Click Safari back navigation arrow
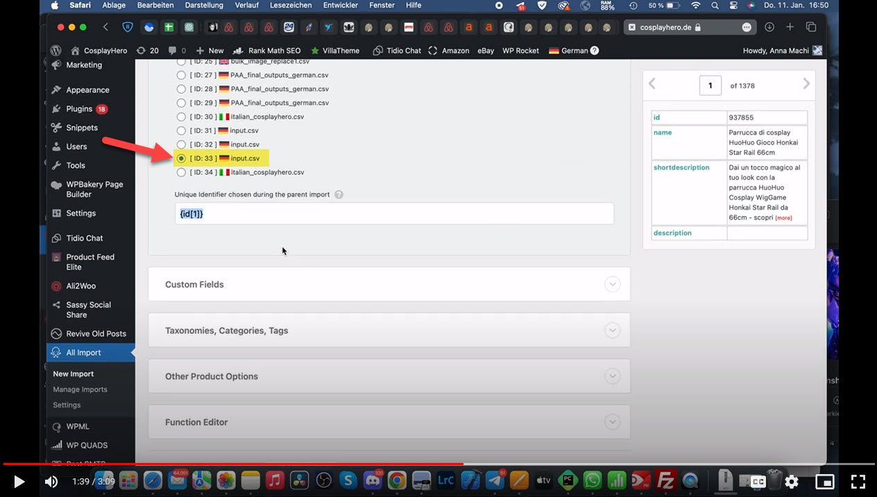The height and width of the screenshot is (497, 877). (x=105, y=27)
